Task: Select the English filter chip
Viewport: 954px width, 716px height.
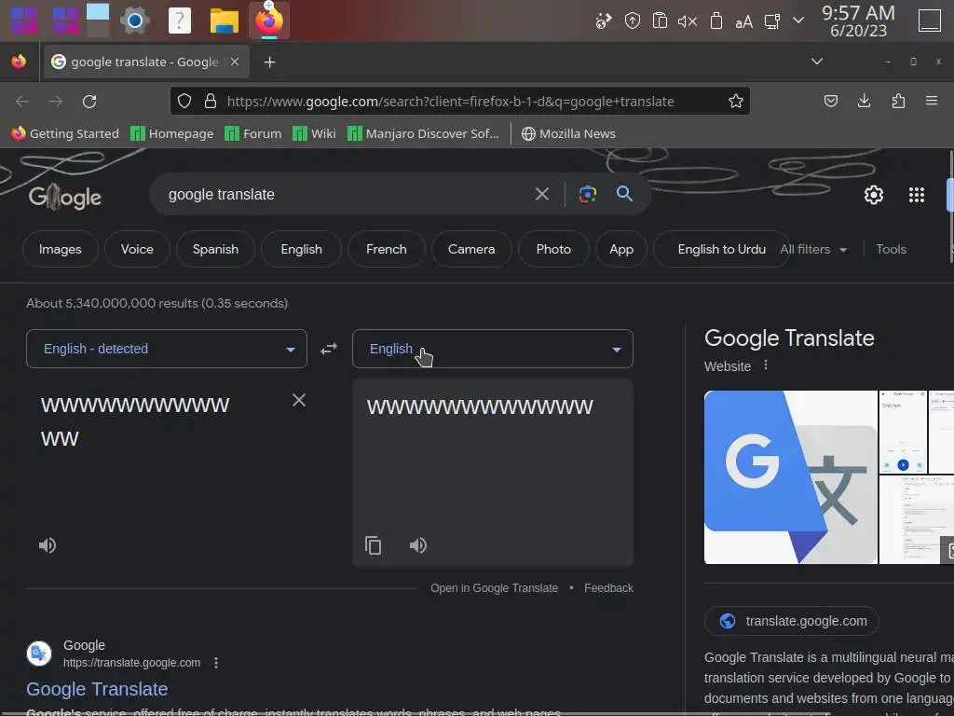Action: pos(301,249)
